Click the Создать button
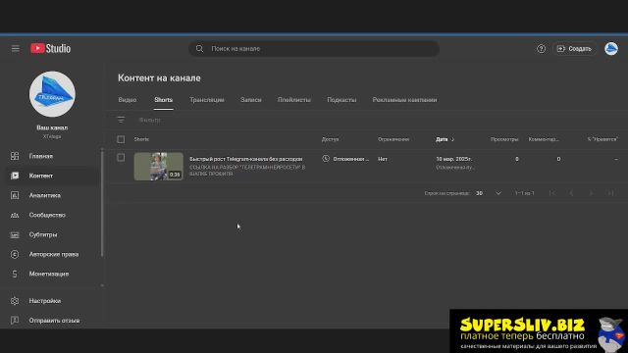The width and height of the screenshot is (628, 353). click(574, 49)
